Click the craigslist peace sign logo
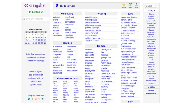Image resolution: width=184 pixels, height=103 pixels. tap(26, 5)
